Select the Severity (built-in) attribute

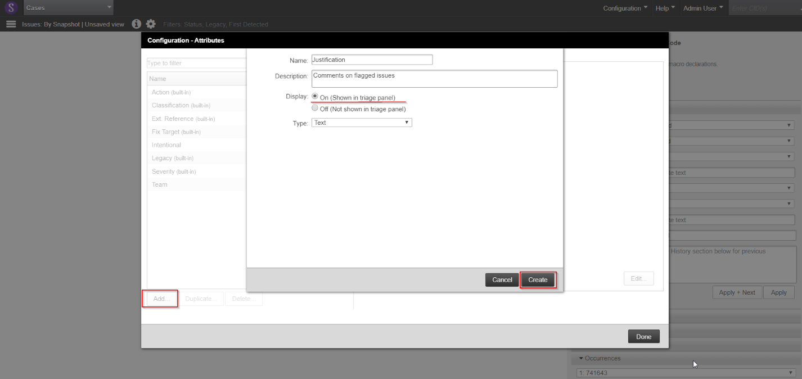[197, 171]
